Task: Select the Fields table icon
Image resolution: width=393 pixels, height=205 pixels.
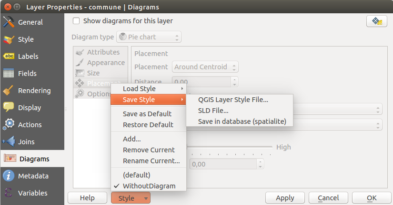Action: [9, 74]
